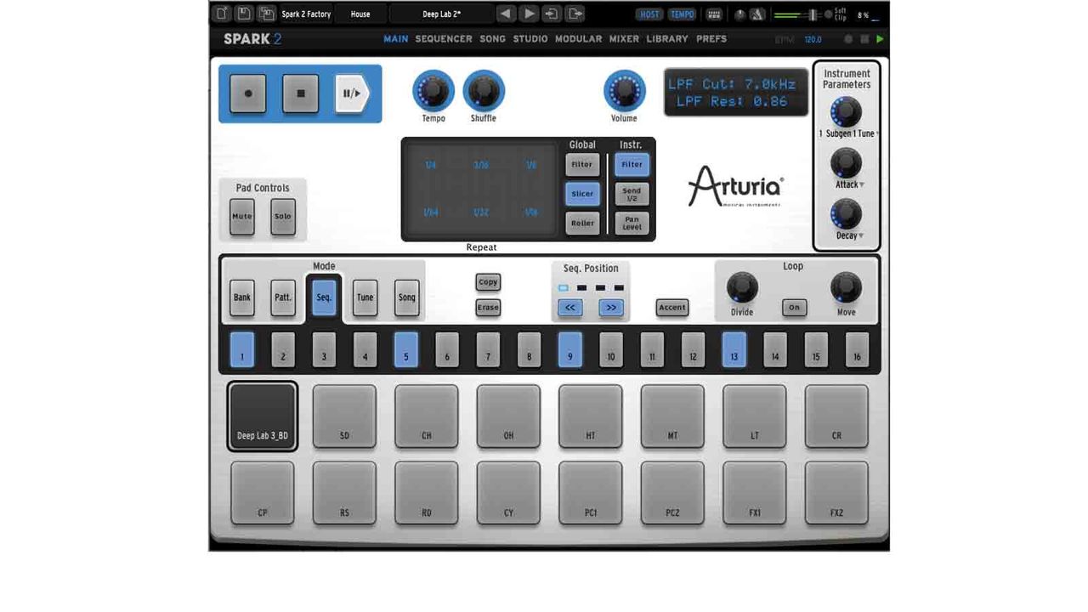
Task: Select Tune mode button
Action: 365,297
